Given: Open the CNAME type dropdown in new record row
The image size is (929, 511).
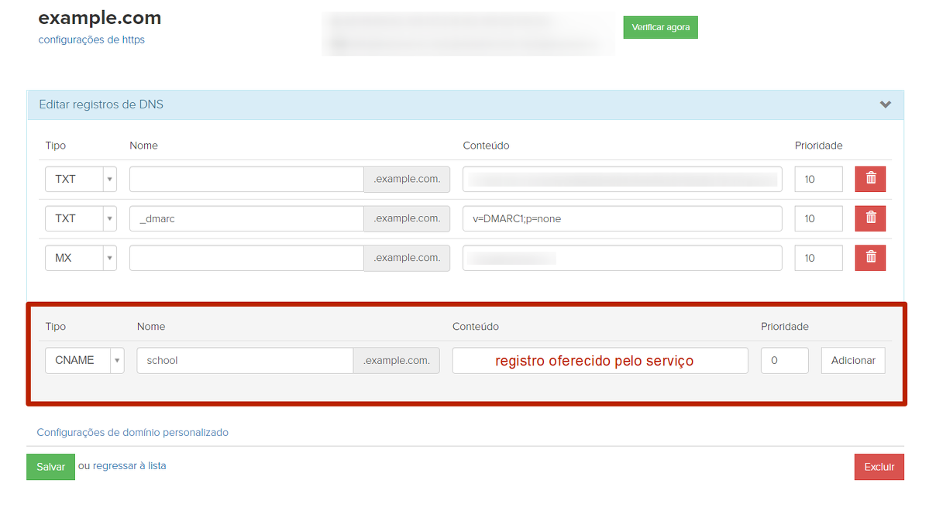Looking at the screenshot, I should [x=84, y=360].
